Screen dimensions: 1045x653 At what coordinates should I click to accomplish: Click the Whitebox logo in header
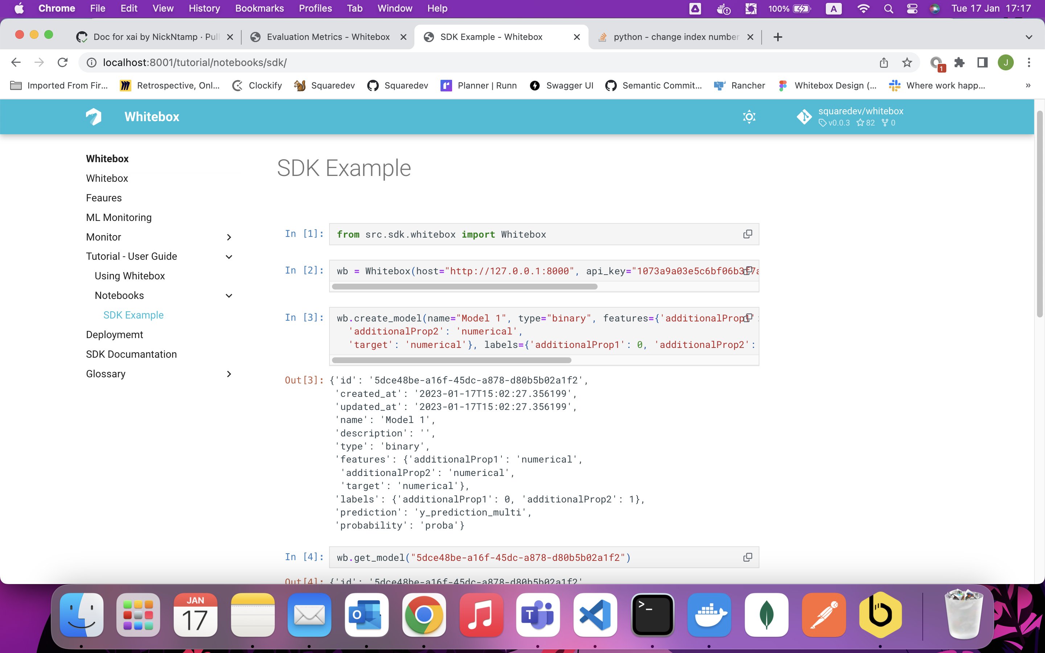(x=94, y=116)
